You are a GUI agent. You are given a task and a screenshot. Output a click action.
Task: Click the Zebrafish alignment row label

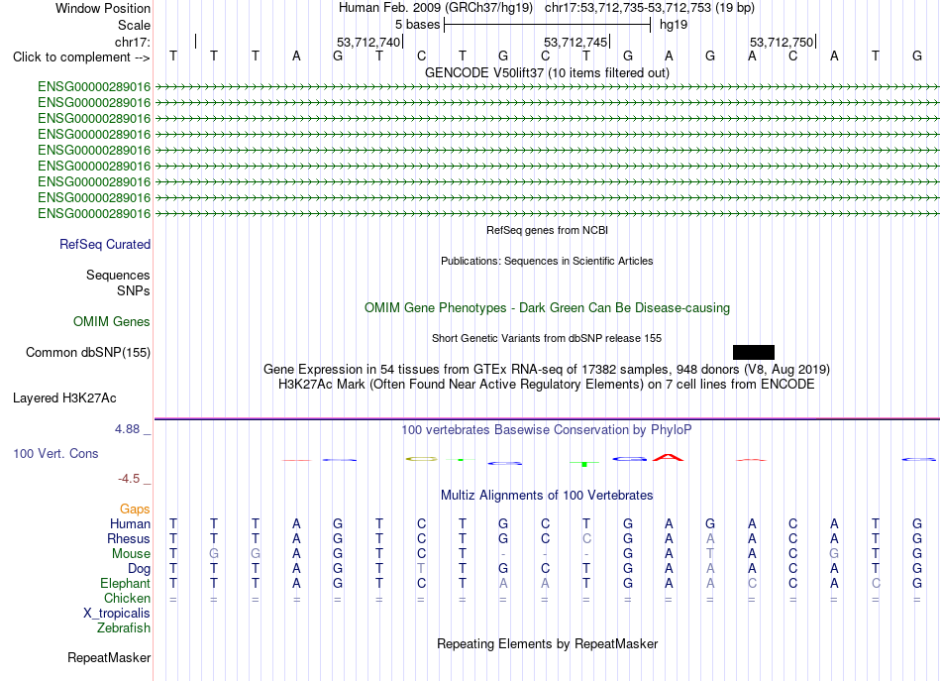pyautogui.click(x=124, y=628)
